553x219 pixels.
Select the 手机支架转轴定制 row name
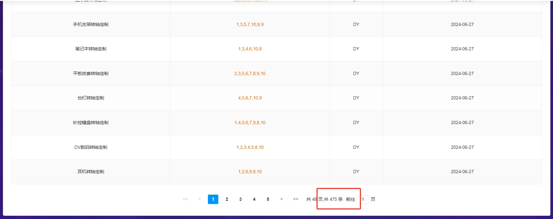(91, 24)
